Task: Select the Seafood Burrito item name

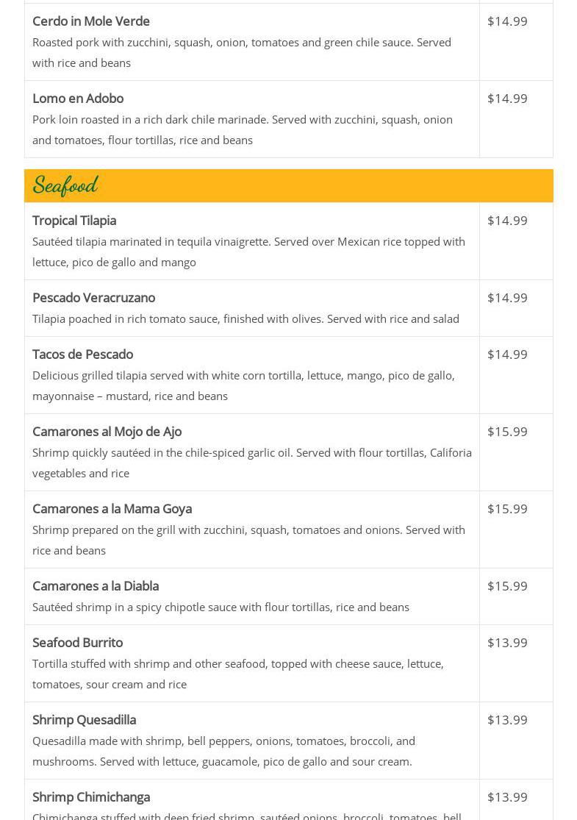Action: click(x=77, y=643)
